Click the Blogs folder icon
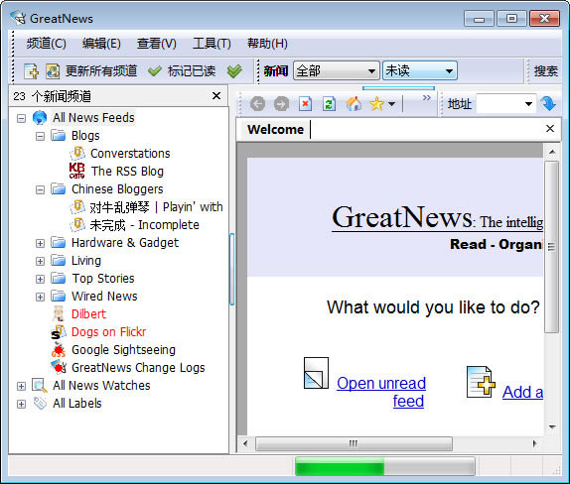Image resolution: width=570 pixels, height=484 pixels. point(59,136)
